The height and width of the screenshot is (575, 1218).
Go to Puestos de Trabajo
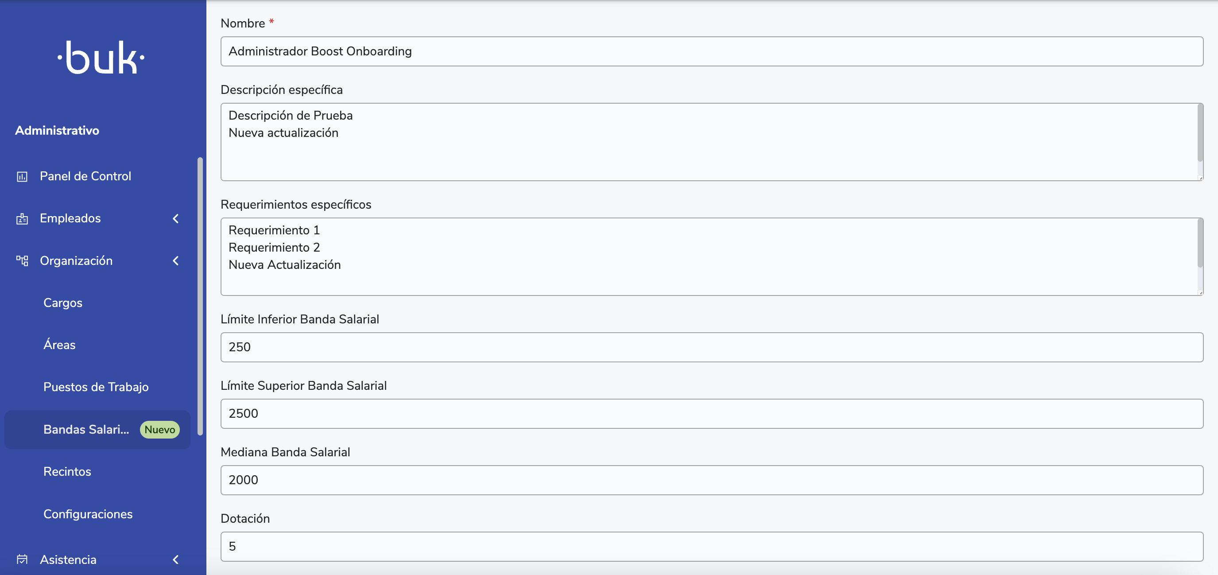click(x=96, y=387)
